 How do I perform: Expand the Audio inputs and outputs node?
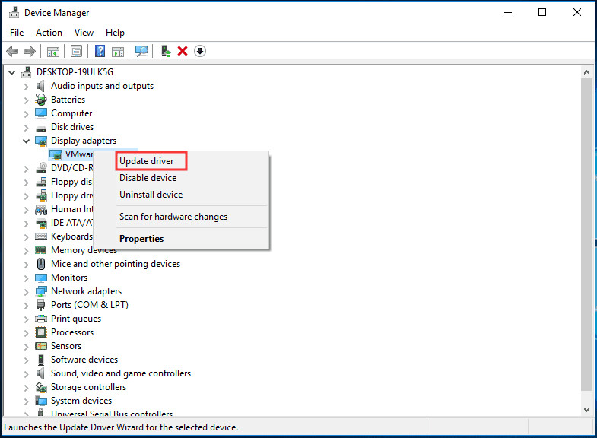coord(27,87)
